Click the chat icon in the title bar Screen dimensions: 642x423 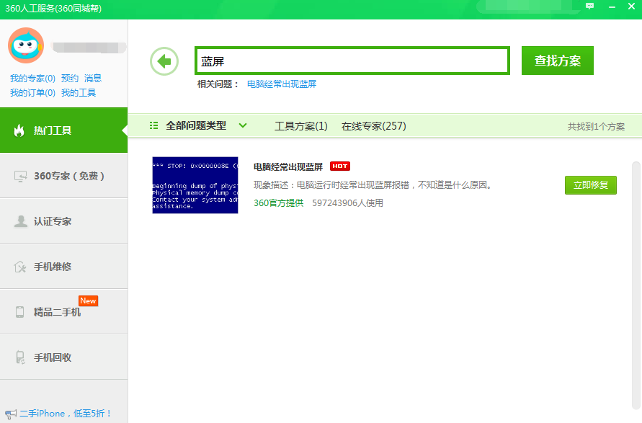click(589, 6)
